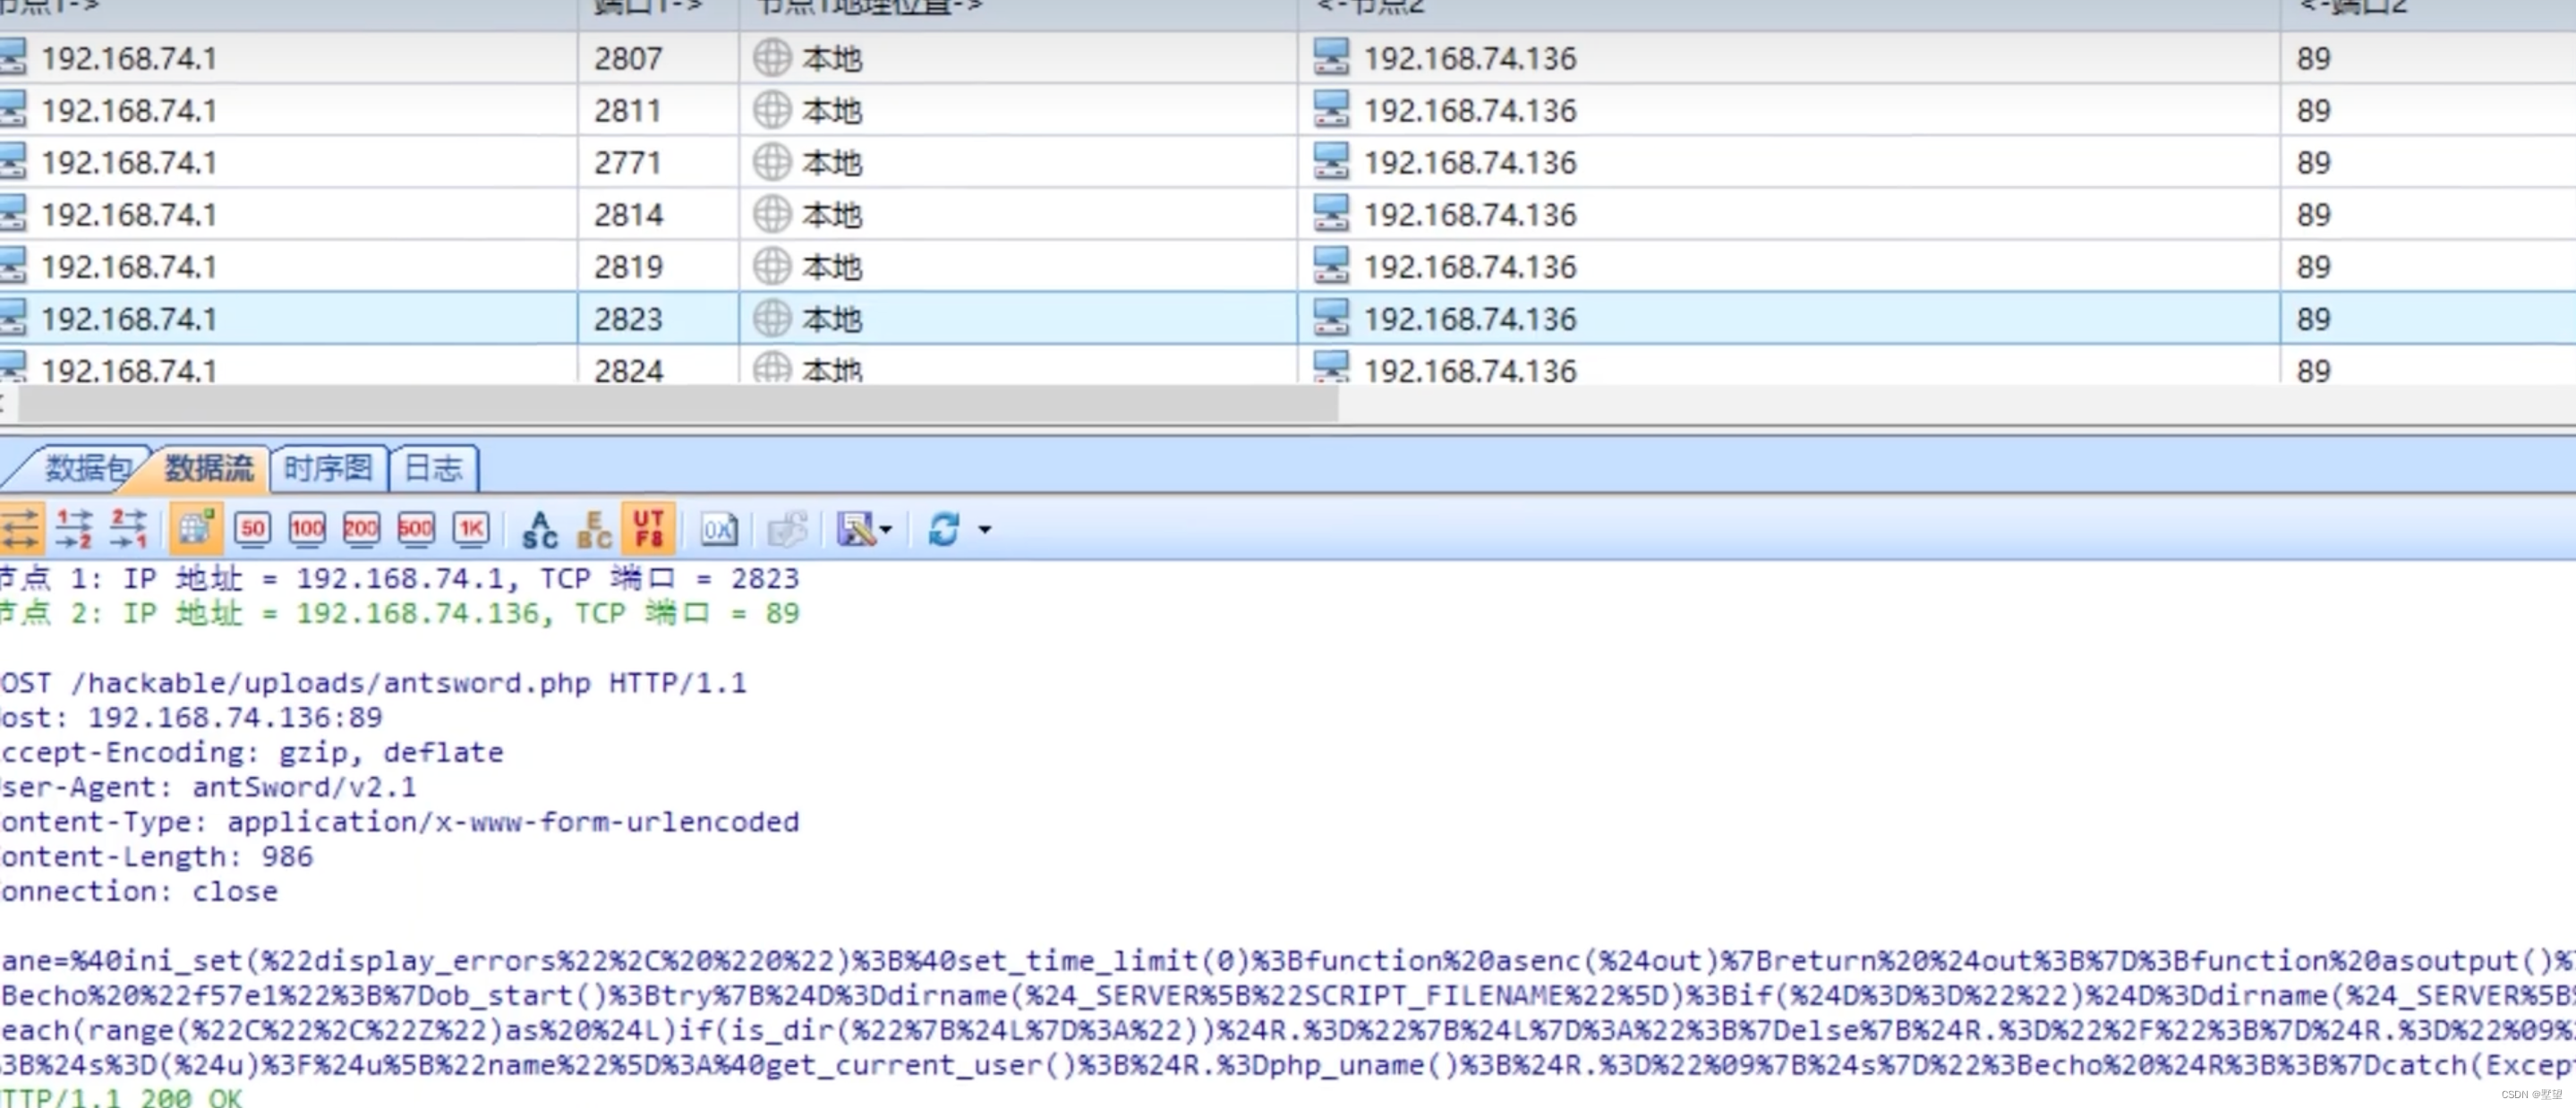Select the session row with port 2814

click(1288, 214)
